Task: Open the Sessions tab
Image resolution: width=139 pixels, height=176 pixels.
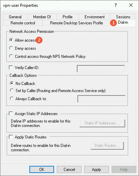Action: point(123,17)
